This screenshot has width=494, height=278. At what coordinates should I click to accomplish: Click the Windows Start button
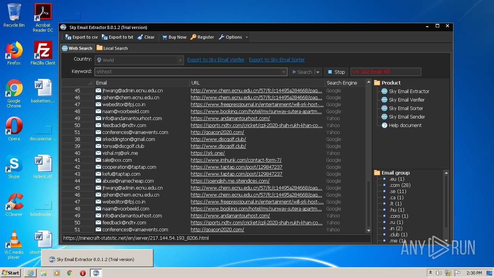(x=11, y=273)
